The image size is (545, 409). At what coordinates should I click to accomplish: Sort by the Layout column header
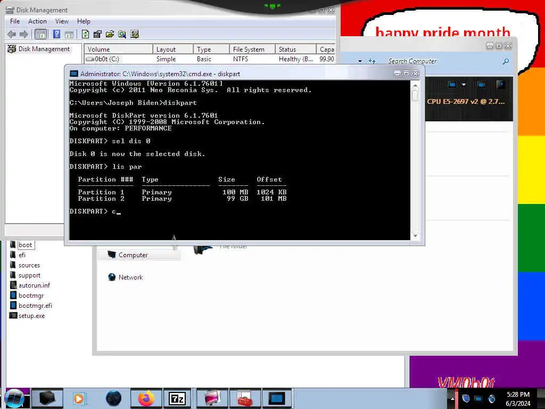[x=173, y=50]
